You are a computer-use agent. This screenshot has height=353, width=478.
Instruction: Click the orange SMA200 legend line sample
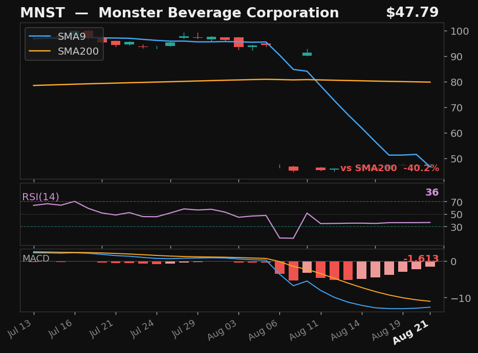pos(39,51)
